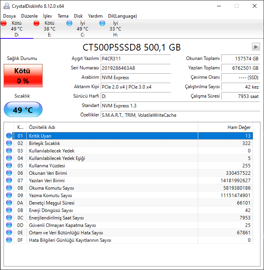The height and width of the screenshot is (270, 264).
Task: Switch to drive E: Kötü 38 °C tab
Action: pos(50,29)
